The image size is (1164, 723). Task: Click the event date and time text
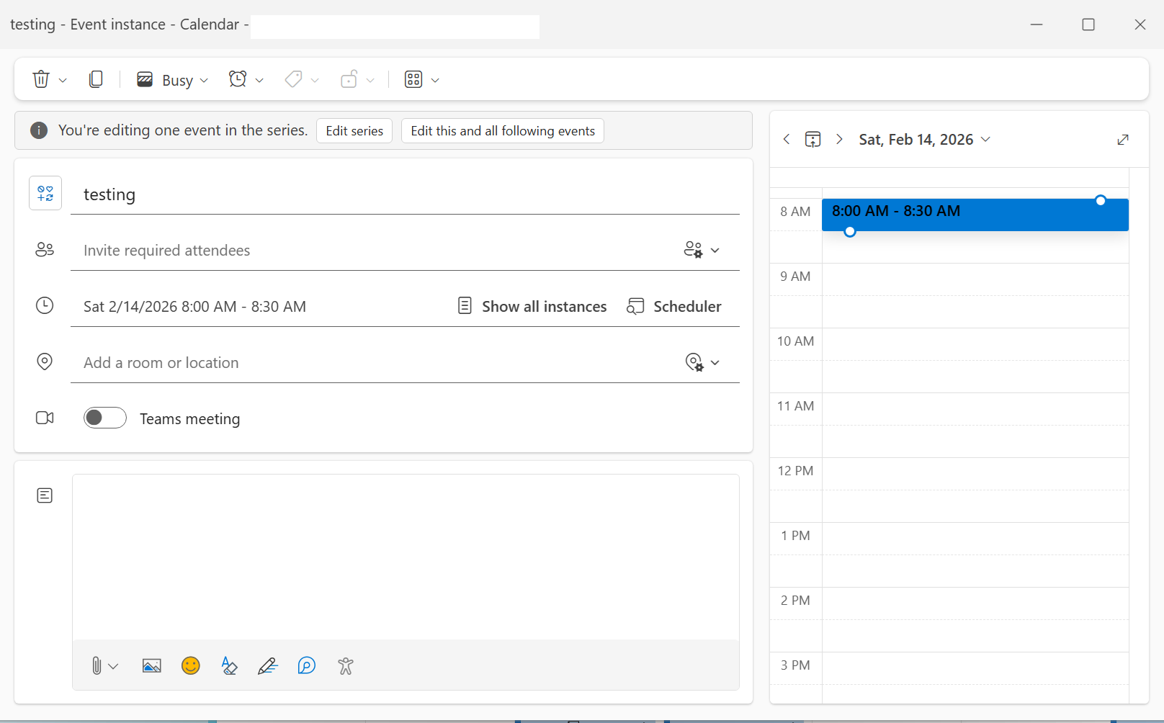[194, 307]
